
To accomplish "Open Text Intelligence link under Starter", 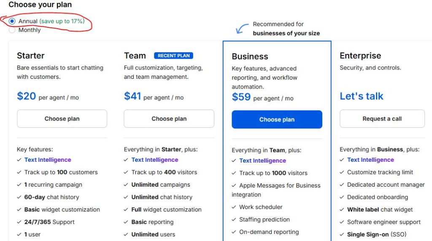I will tap(48, 160).
